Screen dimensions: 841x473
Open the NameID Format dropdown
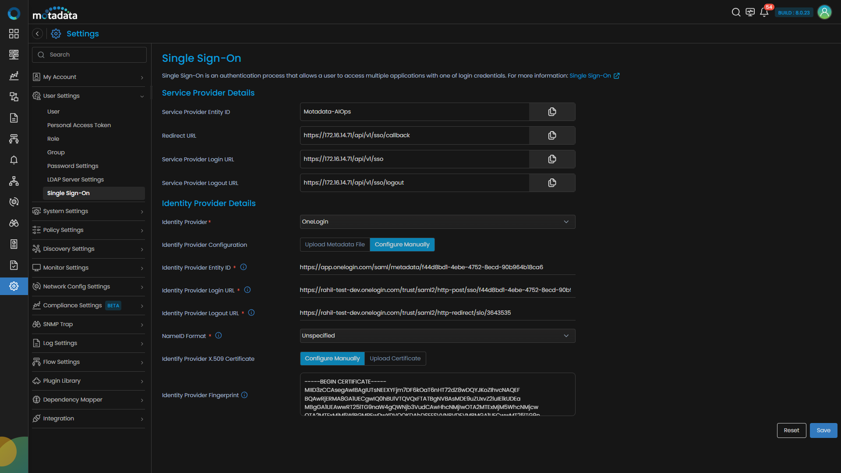(437, 336)
